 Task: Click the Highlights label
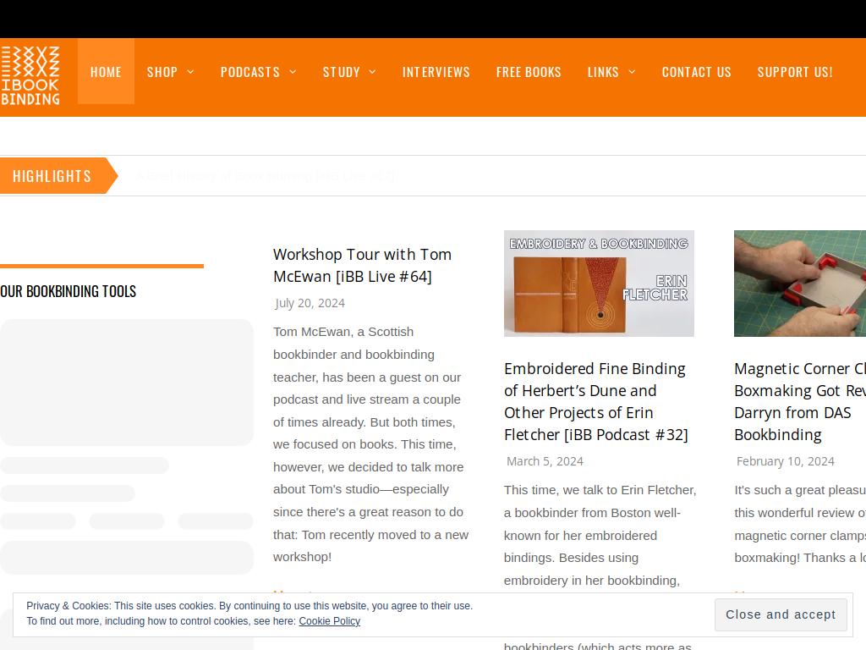click(52, 176)
